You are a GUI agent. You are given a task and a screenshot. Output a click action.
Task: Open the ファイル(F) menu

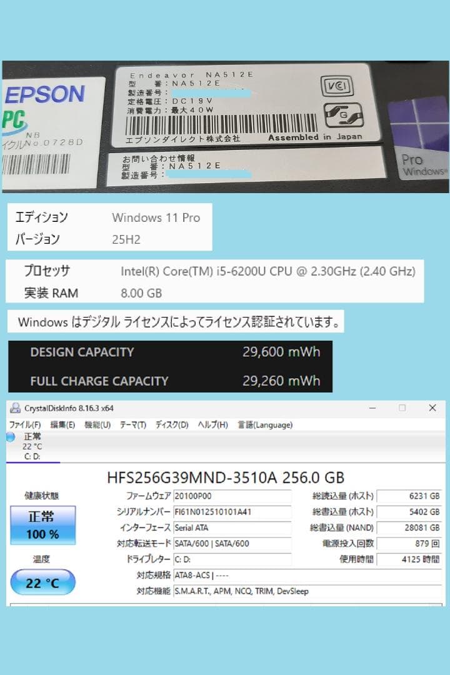25,425
